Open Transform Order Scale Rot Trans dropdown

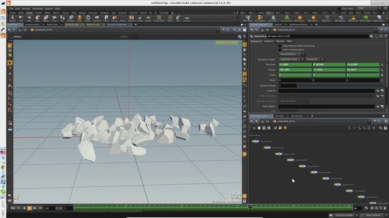click(291, 59)
